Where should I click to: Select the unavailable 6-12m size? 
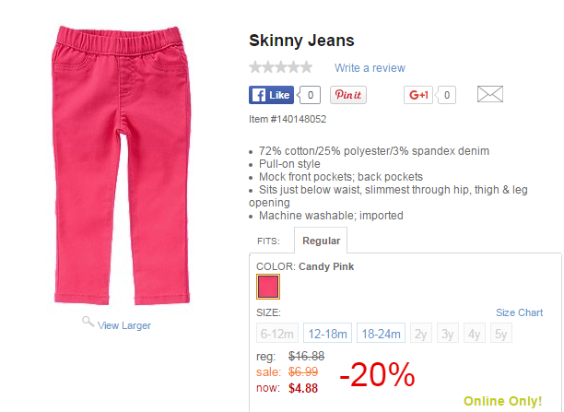click(x=277, y=333)
